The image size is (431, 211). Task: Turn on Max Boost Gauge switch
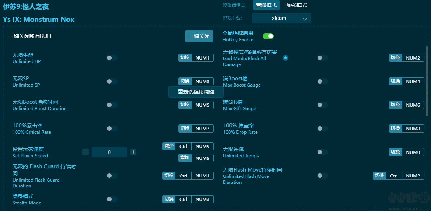[x=322, y=81]
